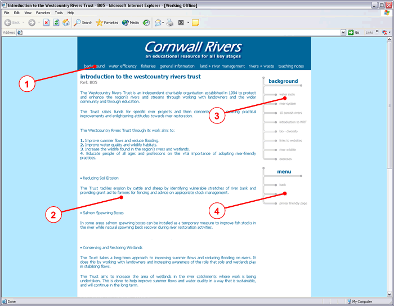This screenshot has width=394, height=306.
Task: Go to the Home page icon
Action: pos(66,23)
